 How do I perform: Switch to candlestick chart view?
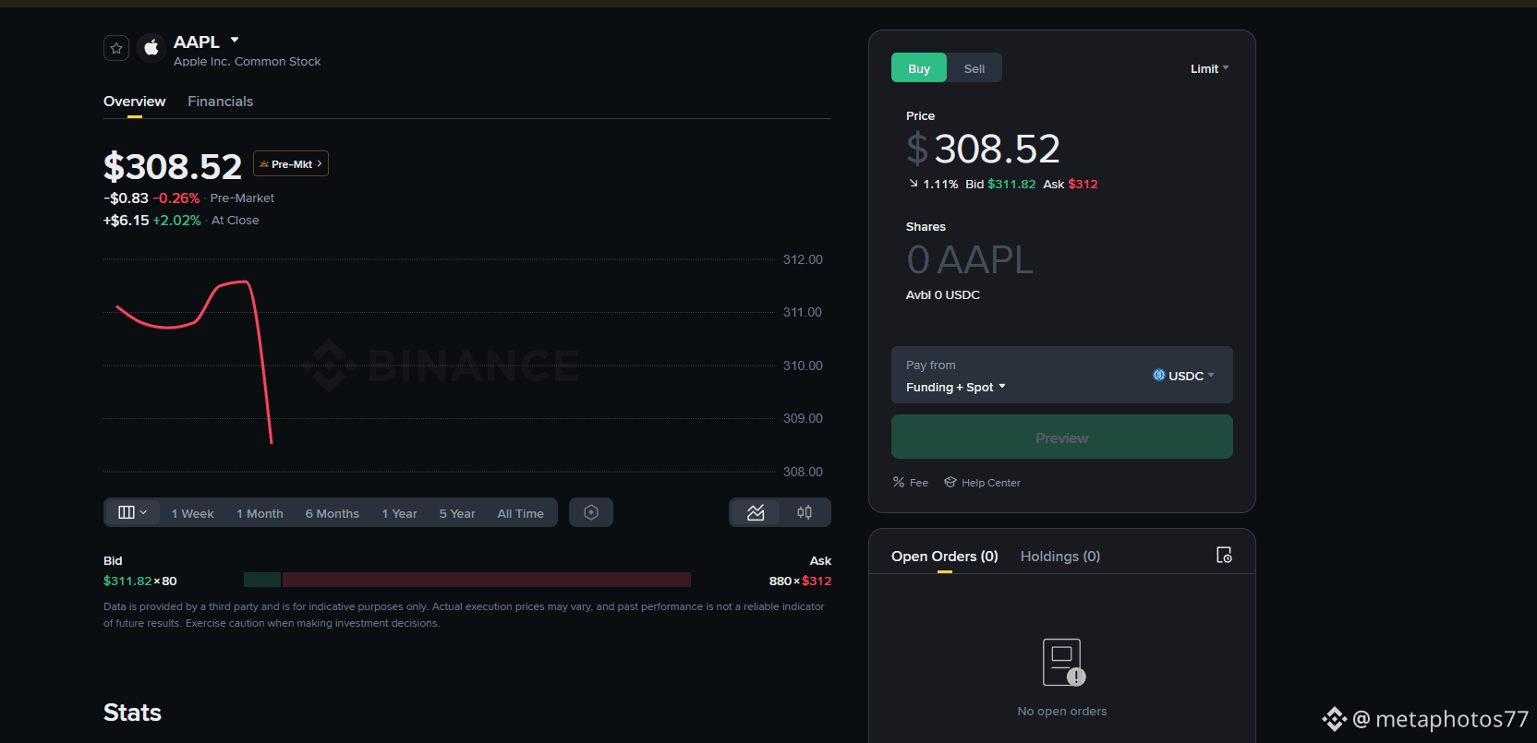(x=805, y=512)
